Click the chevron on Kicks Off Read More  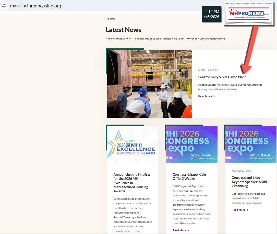pos(188,230)
